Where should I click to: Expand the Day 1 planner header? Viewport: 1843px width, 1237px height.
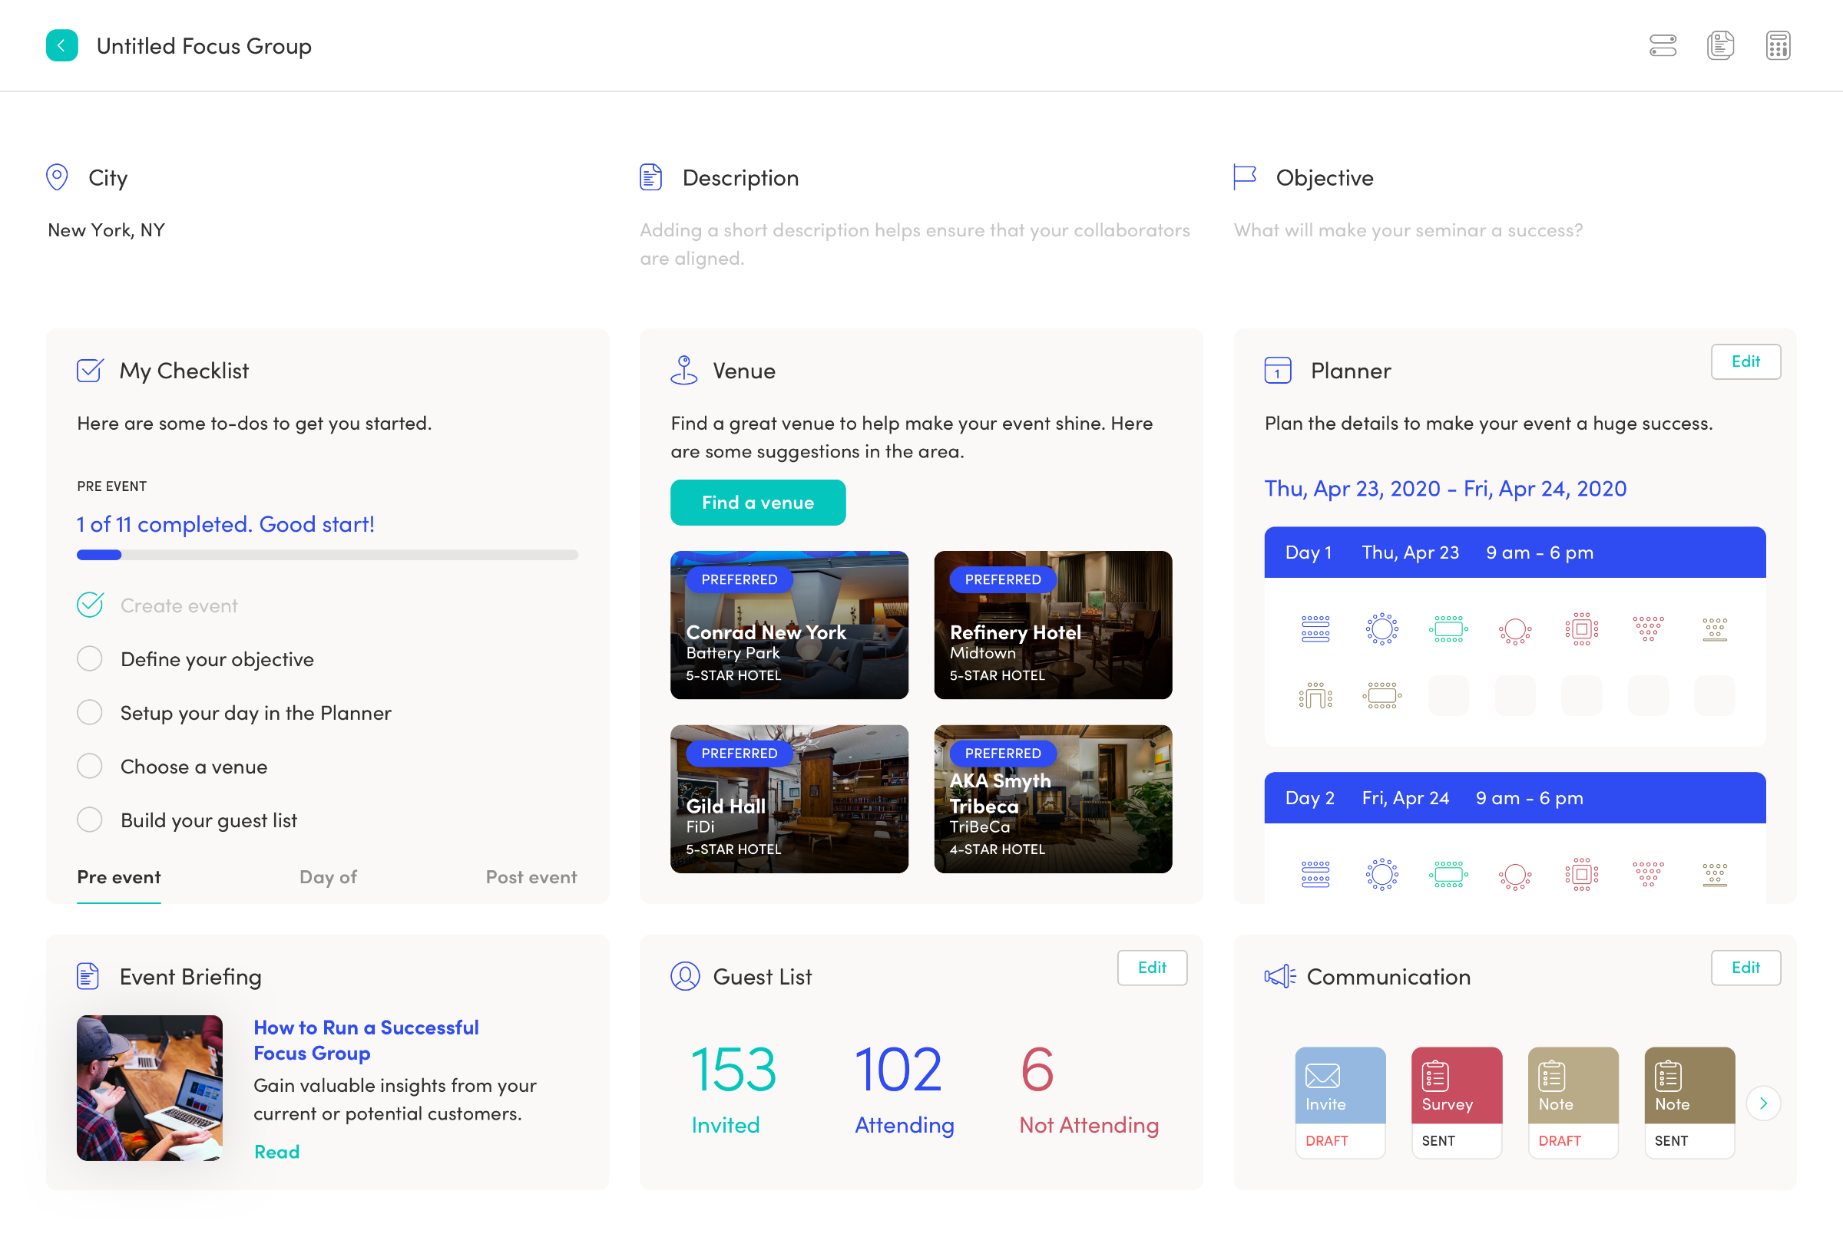pyautogui.click(x=1514, y=553)
